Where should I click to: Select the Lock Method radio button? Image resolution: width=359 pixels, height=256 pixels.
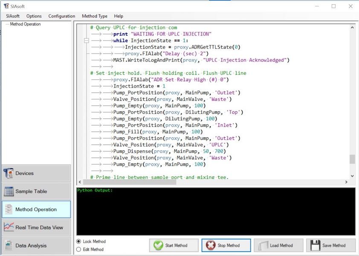(x=78, y=241)
